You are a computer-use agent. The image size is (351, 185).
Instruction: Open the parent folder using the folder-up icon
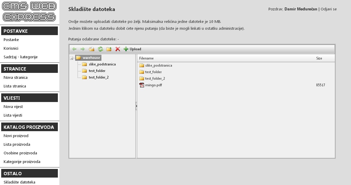(x=92, y=48)
